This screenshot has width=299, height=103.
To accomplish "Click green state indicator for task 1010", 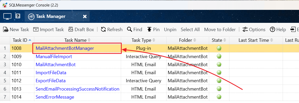I will pos(219,65).
